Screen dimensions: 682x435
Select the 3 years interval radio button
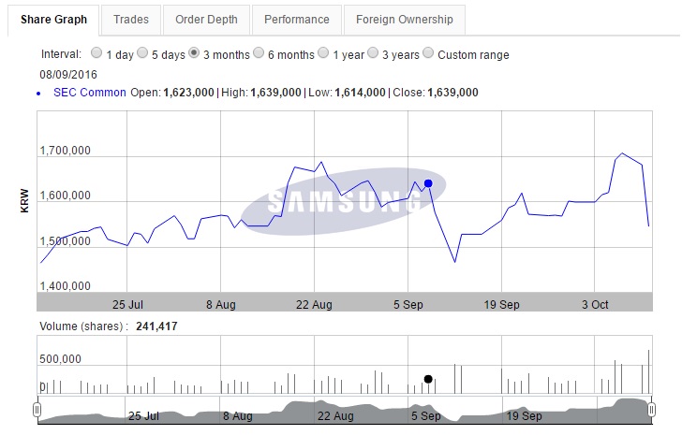(373, 53)
